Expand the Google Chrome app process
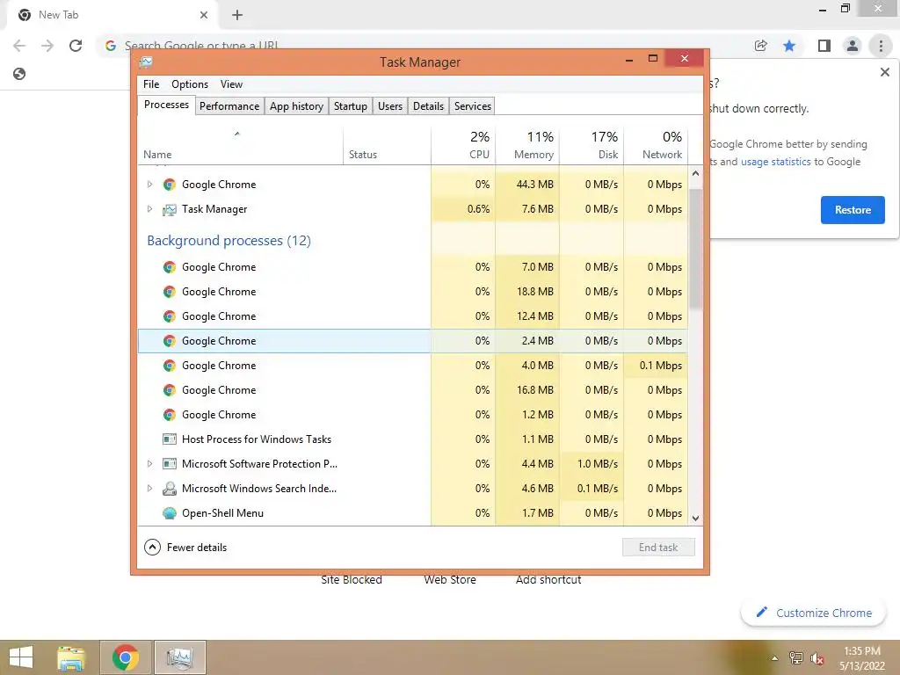900x675 pixels. [x=149, y=185]
